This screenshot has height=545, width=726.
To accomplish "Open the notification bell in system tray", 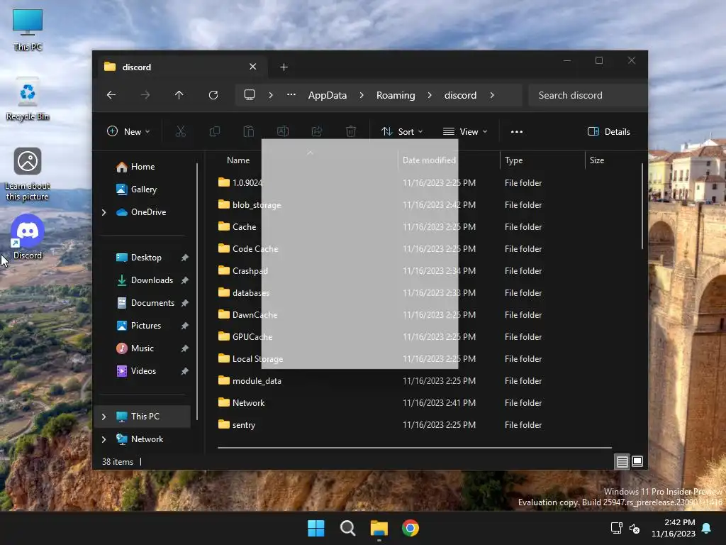I will (707, 528).
